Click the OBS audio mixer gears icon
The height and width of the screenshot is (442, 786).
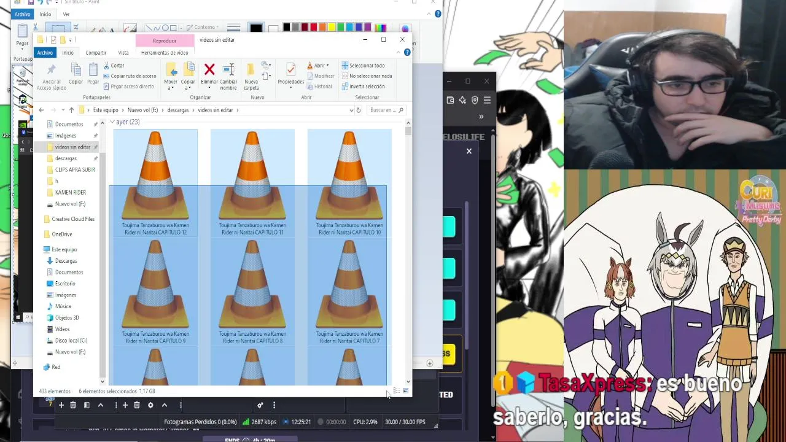coord(260,405)
